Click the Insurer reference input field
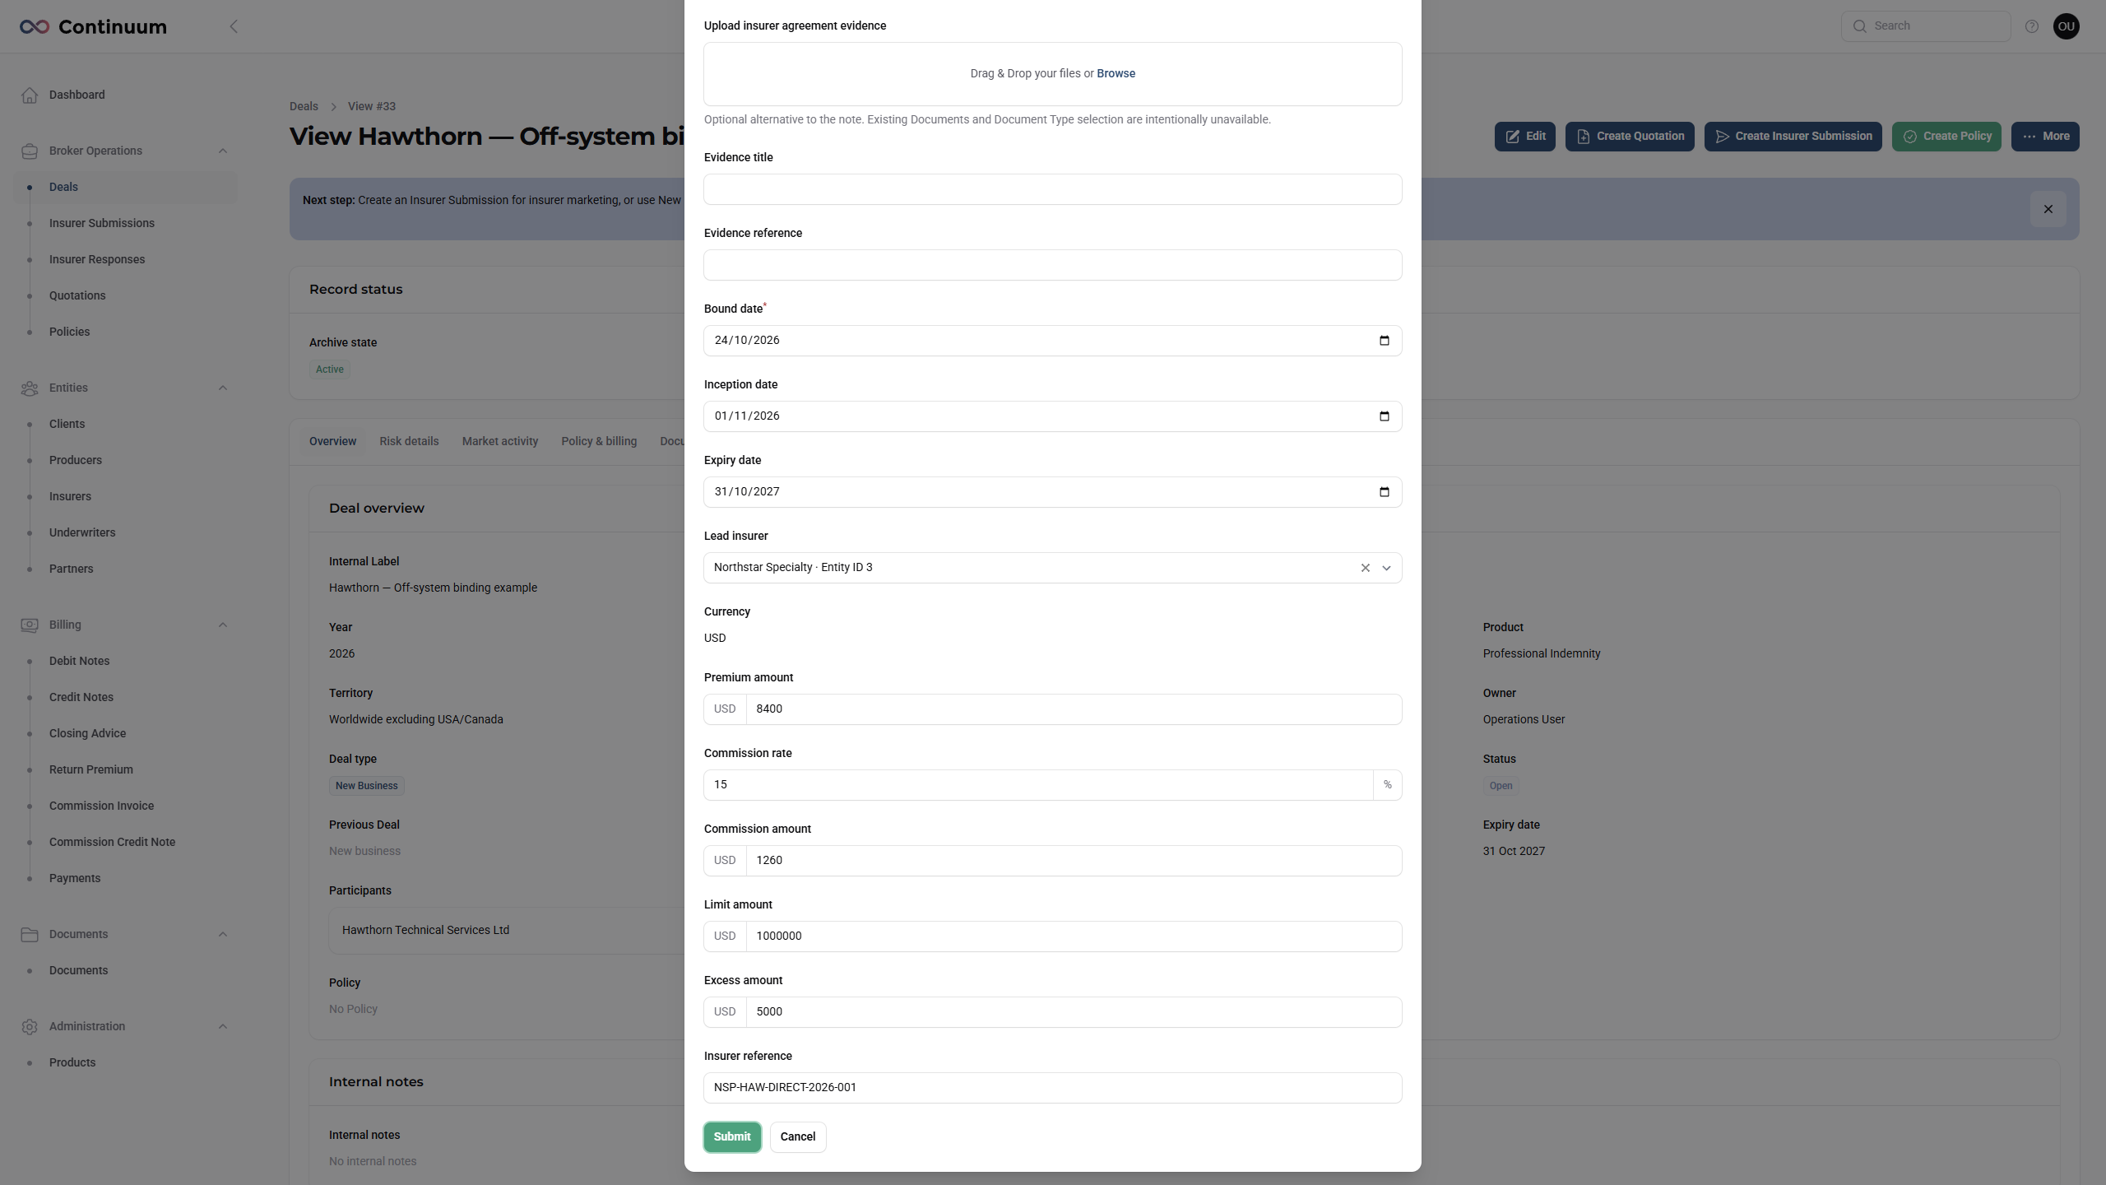 click(x=1053, y=1088)
